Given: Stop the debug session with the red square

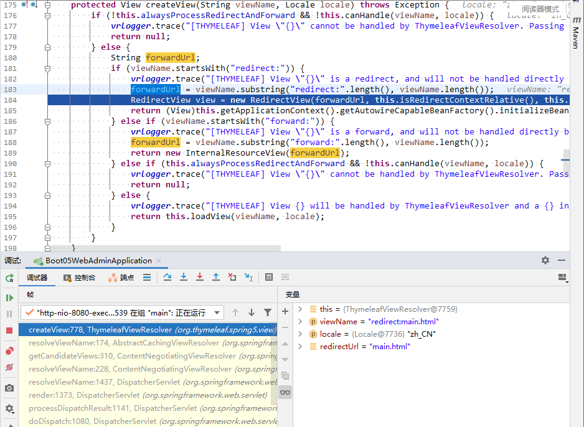Looking at the screenshot, I should point(10,330).
